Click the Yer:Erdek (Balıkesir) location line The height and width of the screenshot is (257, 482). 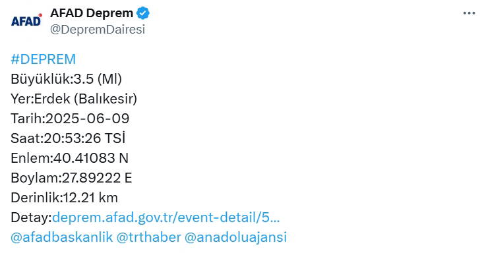74,99
